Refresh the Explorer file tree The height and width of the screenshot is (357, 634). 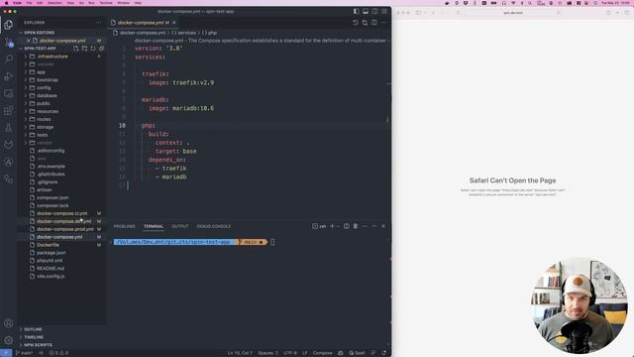click(93, 49)
